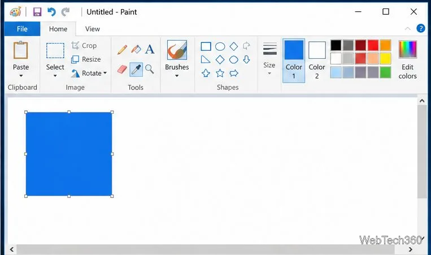Undo the last action
This screenshot has height=255, width=431.
[51, 12]
